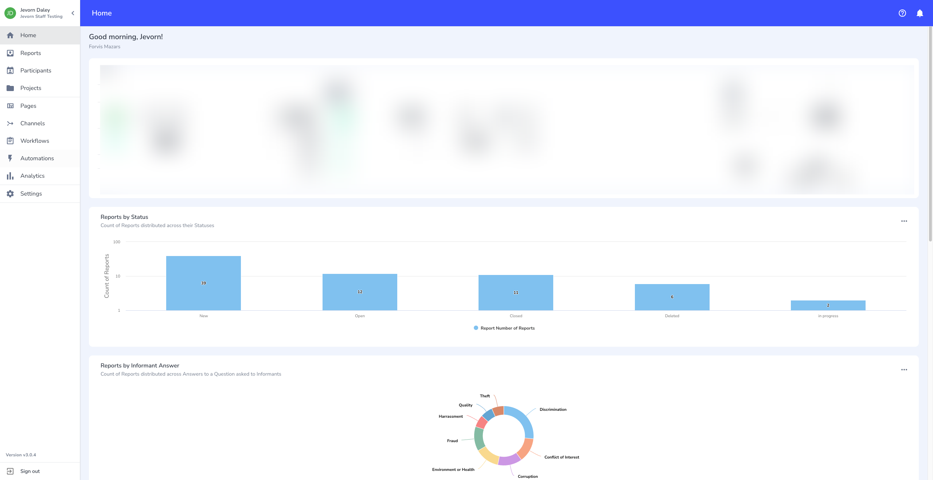The image size is (933, 480).
Task: Click the JD user avatar
Action: pos(10,13)
